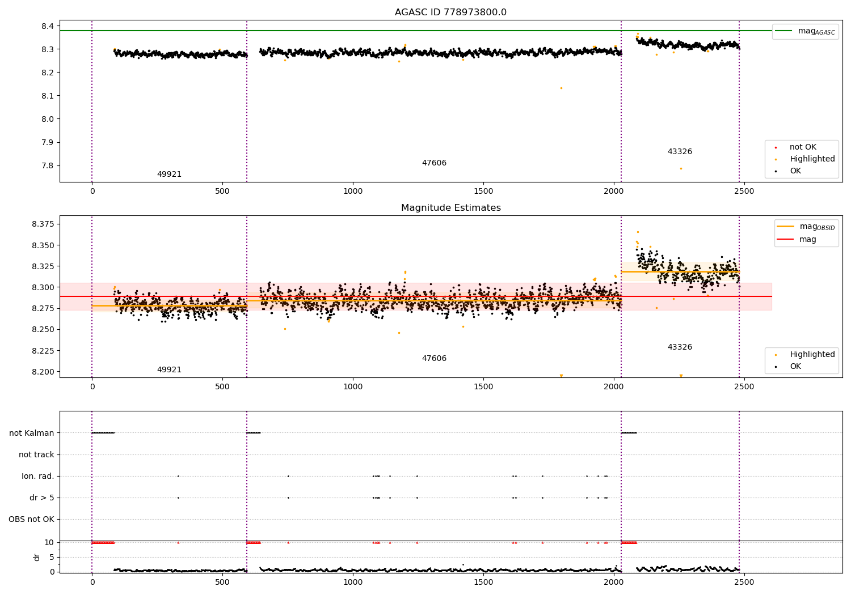The image size is (851, 595).
Task: Click "Highlighted" in the Magnitude Estimates legend
Action: tap(812, 355)
